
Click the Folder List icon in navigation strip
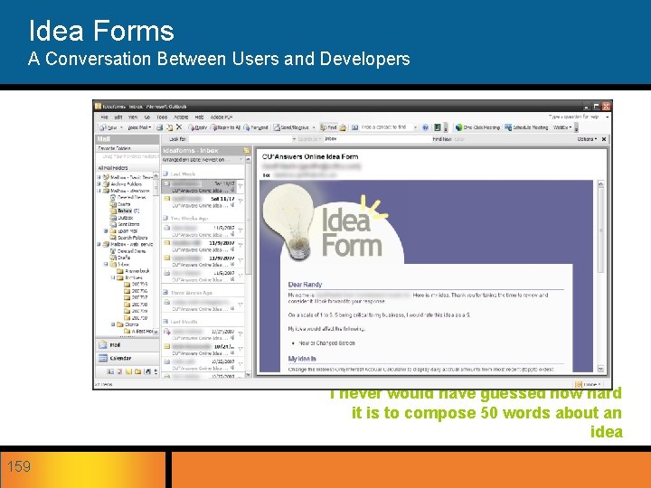[137, 371]
